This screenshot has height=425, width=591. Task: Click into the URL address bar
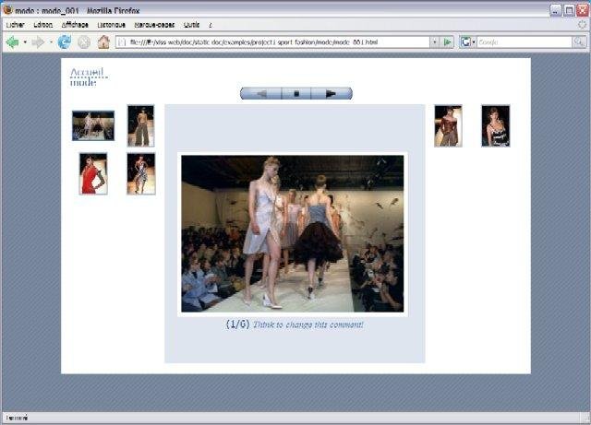273,42
